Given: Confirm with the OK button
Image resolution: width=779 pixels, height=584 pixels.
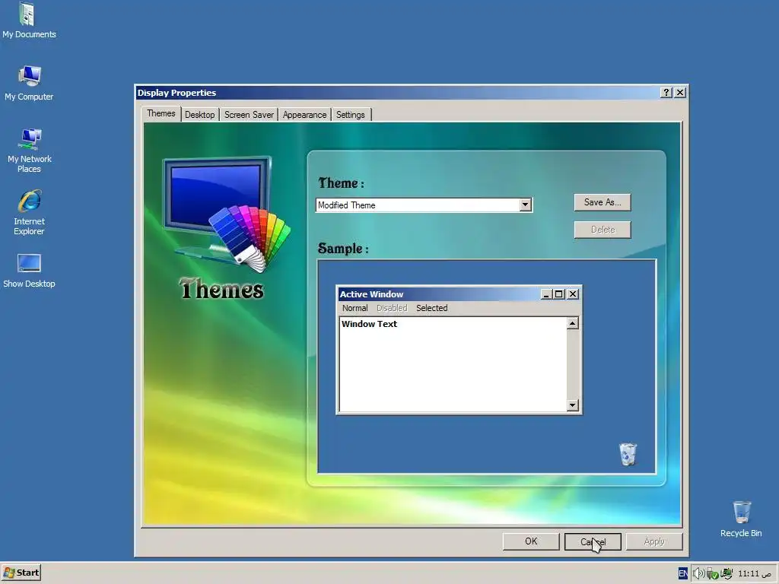Looking at the screenshot, I should click(x=531, y=541).
